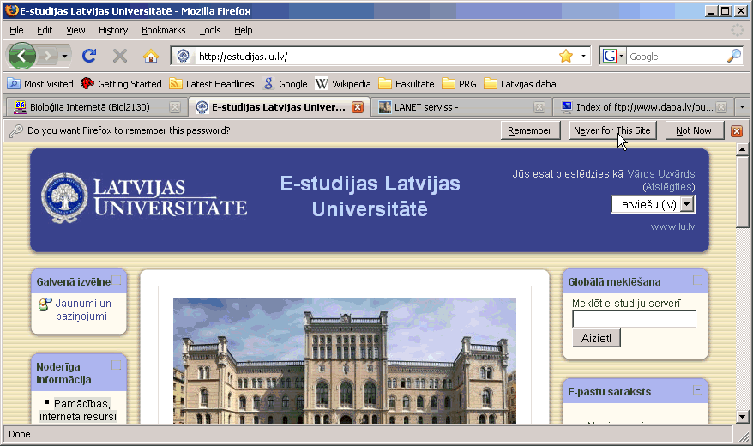Open the Vārds Uzvārds profile link
Image resolution: width=753 pixels, height=446 pixels.
pos(660,174)
